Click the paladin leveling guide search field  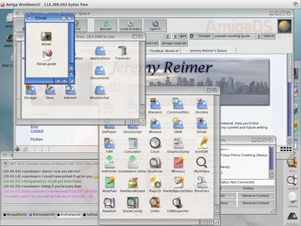tap(235, 36)
